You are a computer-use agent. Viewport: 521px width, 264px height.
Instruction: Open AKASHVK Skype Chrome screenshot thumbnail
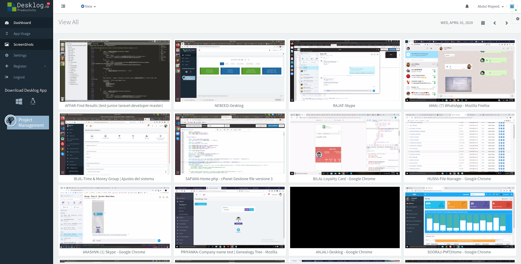tap(115, 217)
